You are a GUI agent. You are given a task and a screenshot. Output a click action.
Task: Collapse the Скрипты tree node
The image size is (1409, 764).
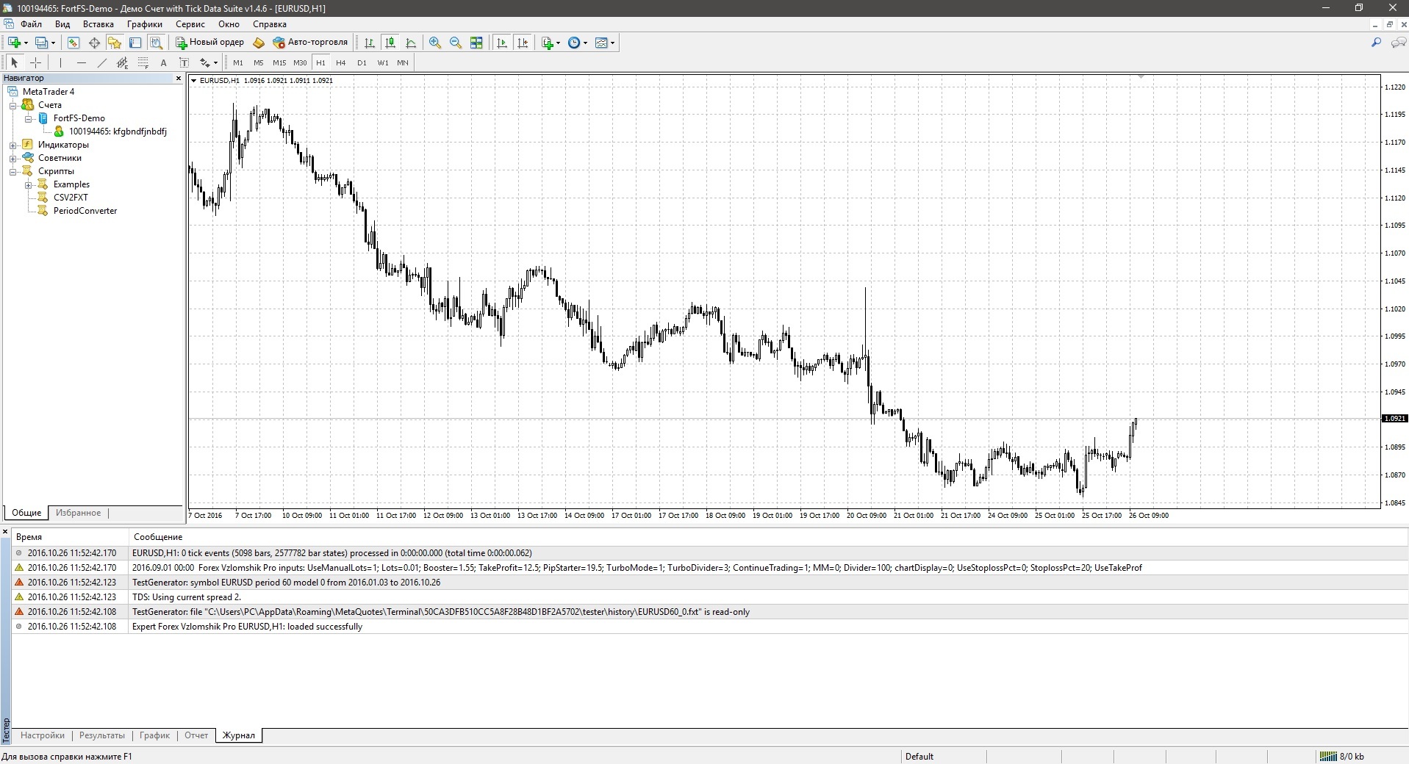(12, 171)
